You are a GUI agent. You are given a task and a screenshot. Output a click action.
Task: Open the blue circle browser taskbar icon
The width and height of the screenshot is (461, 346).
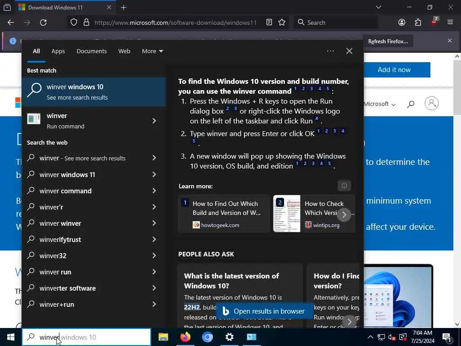[207, 337]
